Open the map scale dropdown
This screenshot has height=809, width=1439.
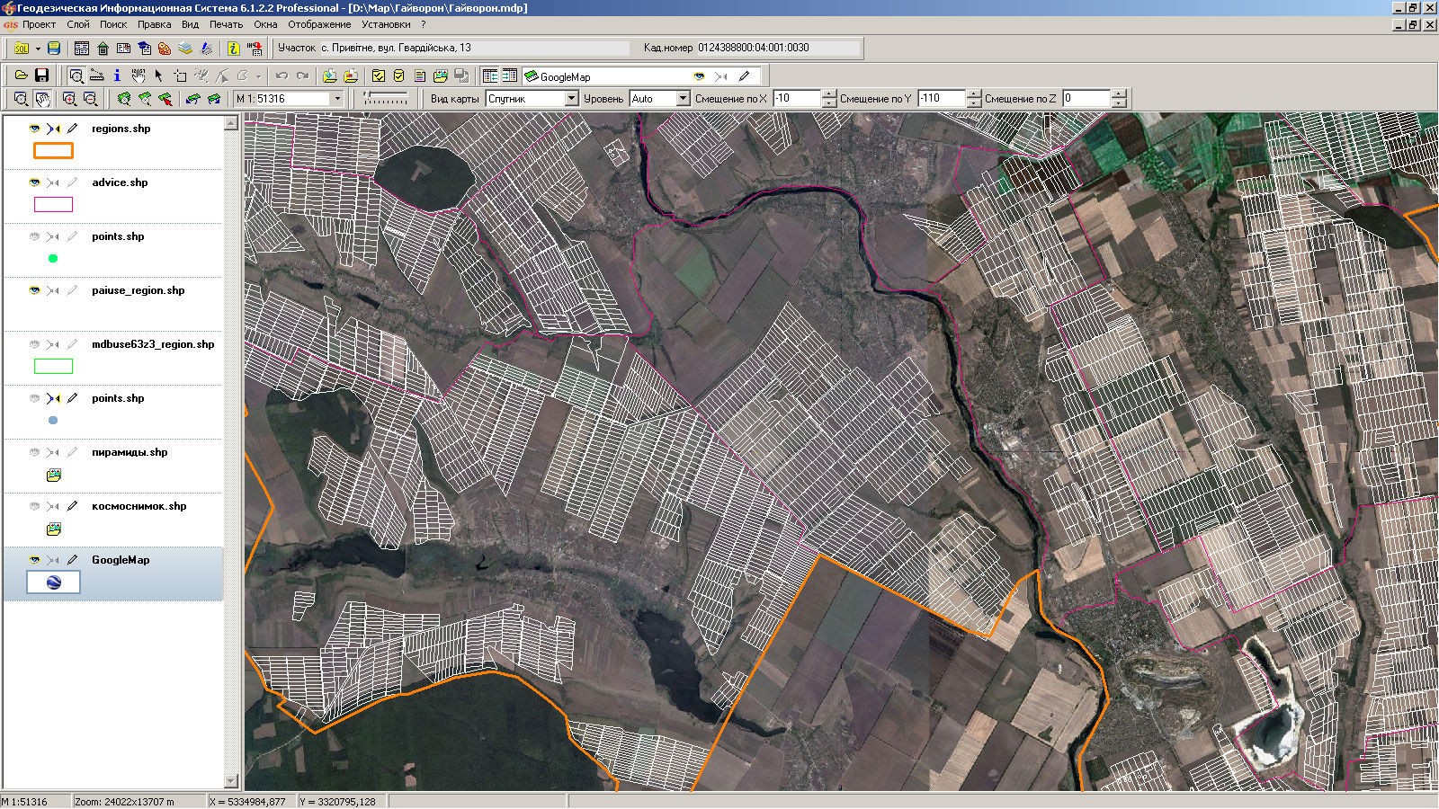point(337,99)
